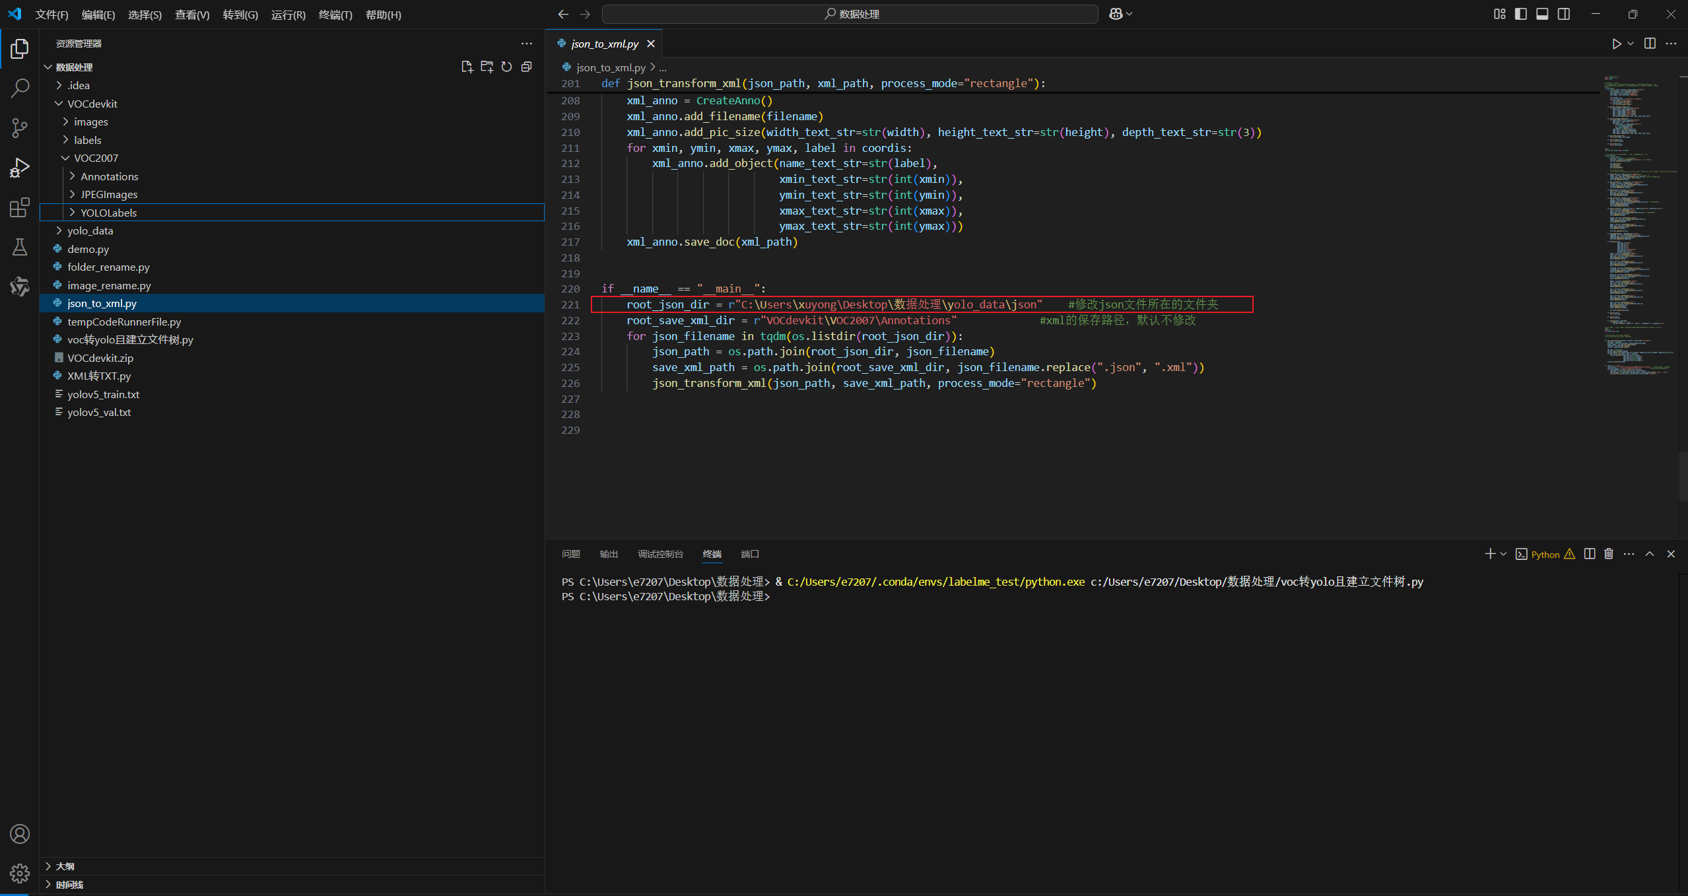Run the Python file with play button

pos(1616,44)
